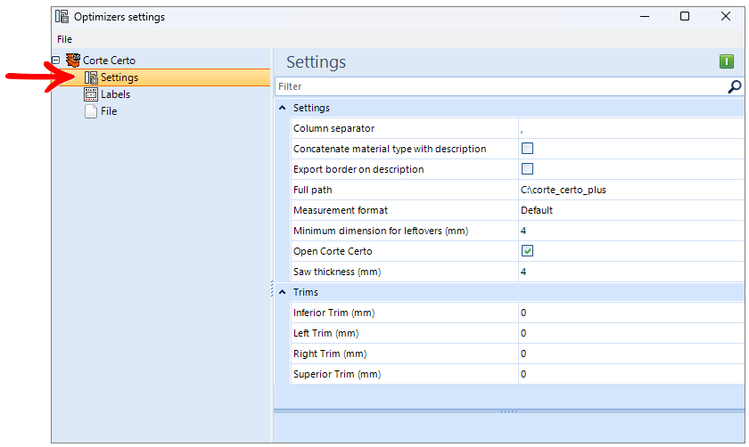Edit the Superior Trim value
This screenshot has width=749, height=447.
coord(631,375)
